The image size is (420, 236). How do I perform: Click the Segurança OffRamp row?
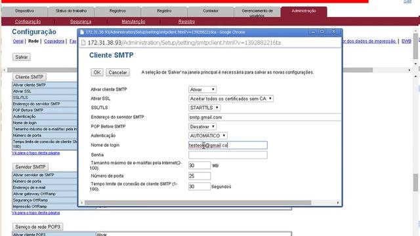pyautogui.click(x=45, y=200)
